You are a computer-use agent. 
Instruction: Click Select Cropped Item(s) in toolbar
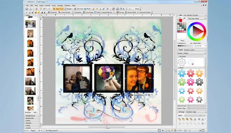[103, 12]
